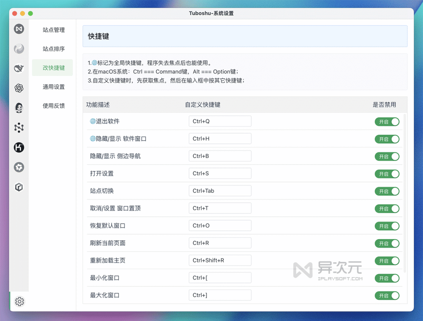Click the 快捷键 header banner
This screenshot has width=423, height=321.
pos(245,36)
